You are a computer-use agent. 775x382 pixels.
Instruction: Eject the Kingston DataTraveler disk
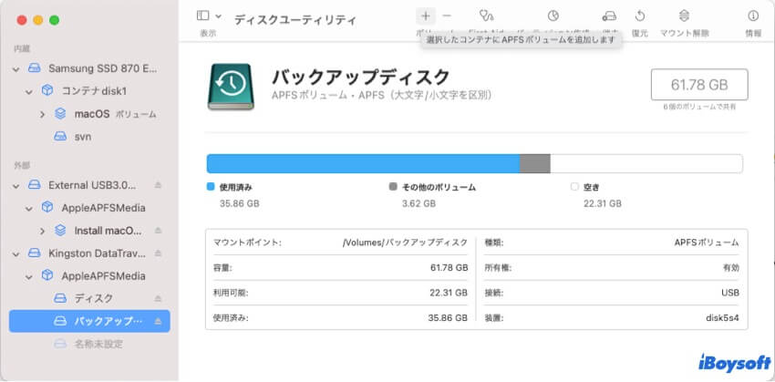click(x=158, y=253)
